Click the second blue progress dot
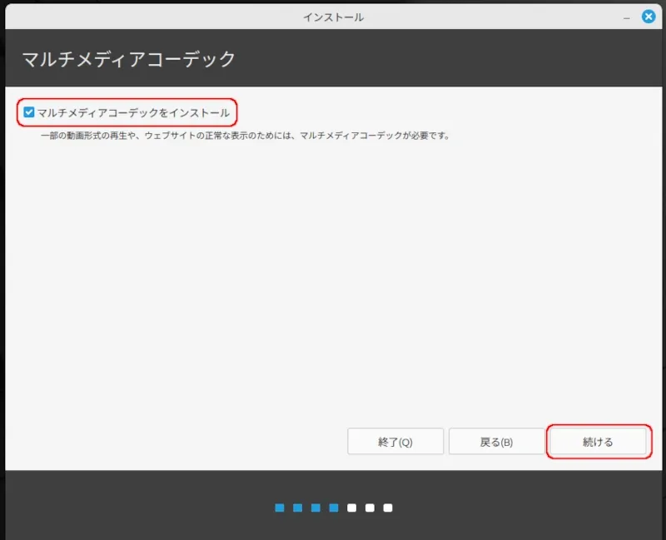Viewport: 666px width, 540px height. pyautogui.click(x=297, y=508)
